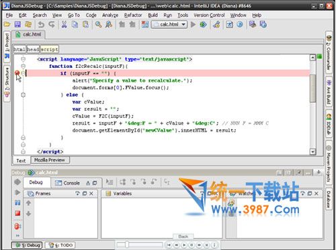Select the calc.html editor tab
The height and width of the screenshot is (250, 336).
(x=28, y=34)
